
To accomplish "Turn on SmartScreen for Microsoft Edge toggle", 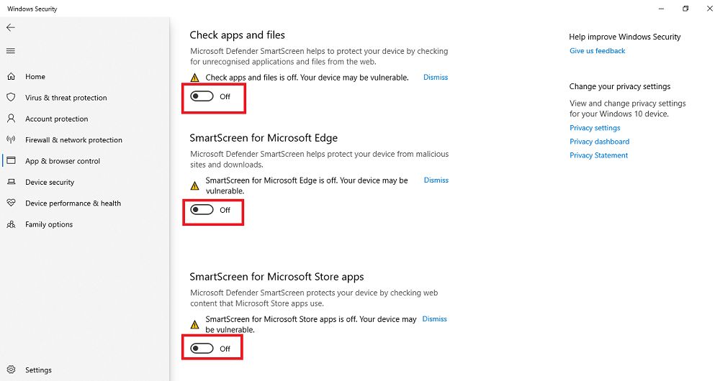I will 202,210.
